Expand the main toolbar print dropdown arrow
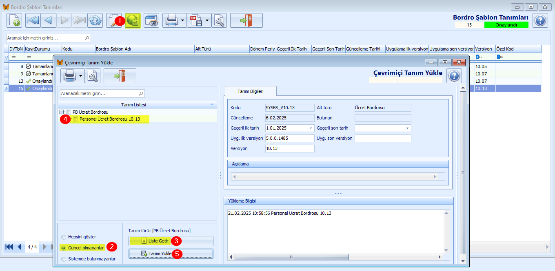Viewport: 555px width, 271px height. (183, 20)
